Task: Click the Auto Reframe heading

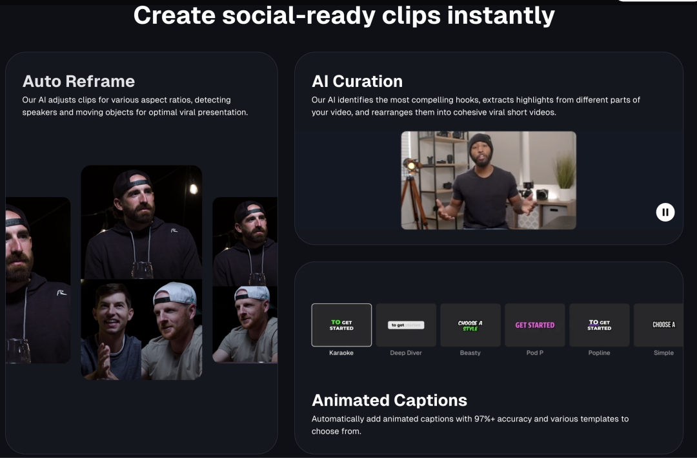Action: coord(79,81)
